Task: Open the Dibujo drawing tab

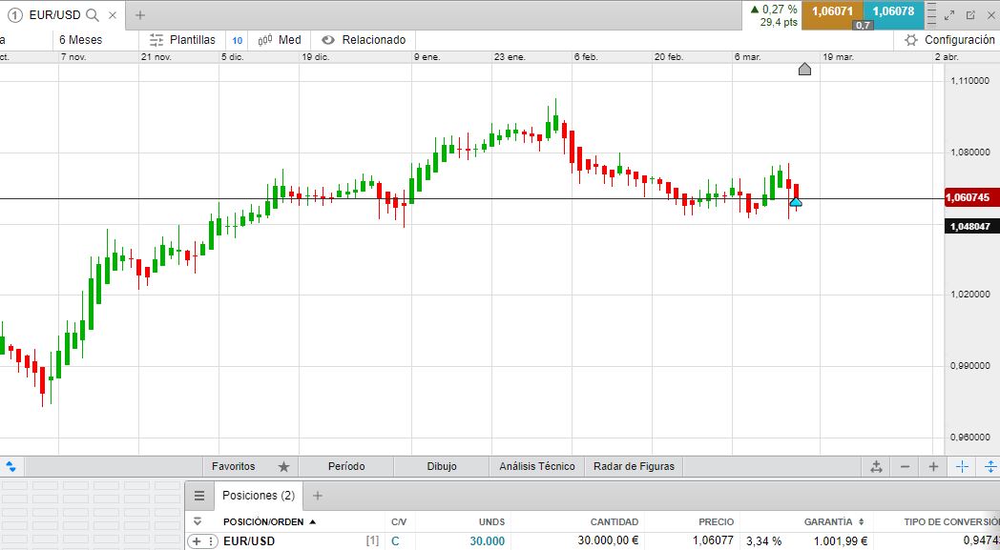Action: coord(442,466)
